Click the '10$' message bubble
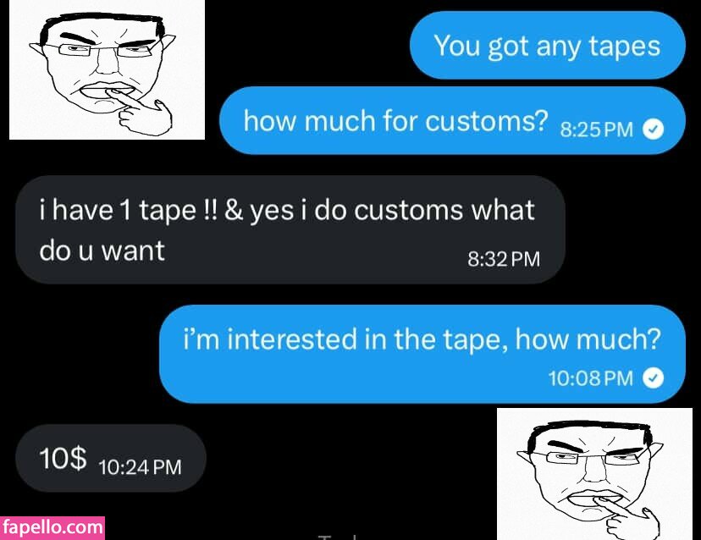The image size is (701, 540). (x=111, y=458)
